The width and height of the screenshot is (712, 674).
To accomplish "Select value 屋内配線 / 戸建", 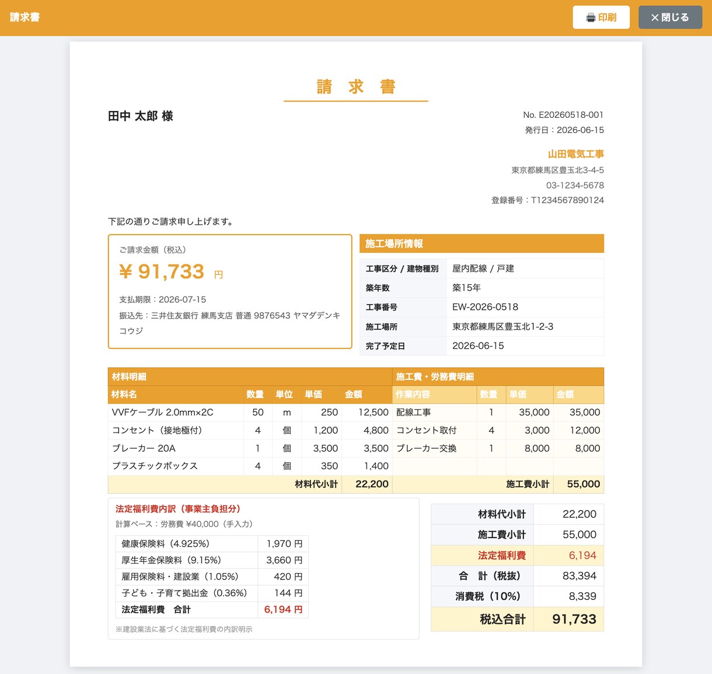I will tap(483, 268).
